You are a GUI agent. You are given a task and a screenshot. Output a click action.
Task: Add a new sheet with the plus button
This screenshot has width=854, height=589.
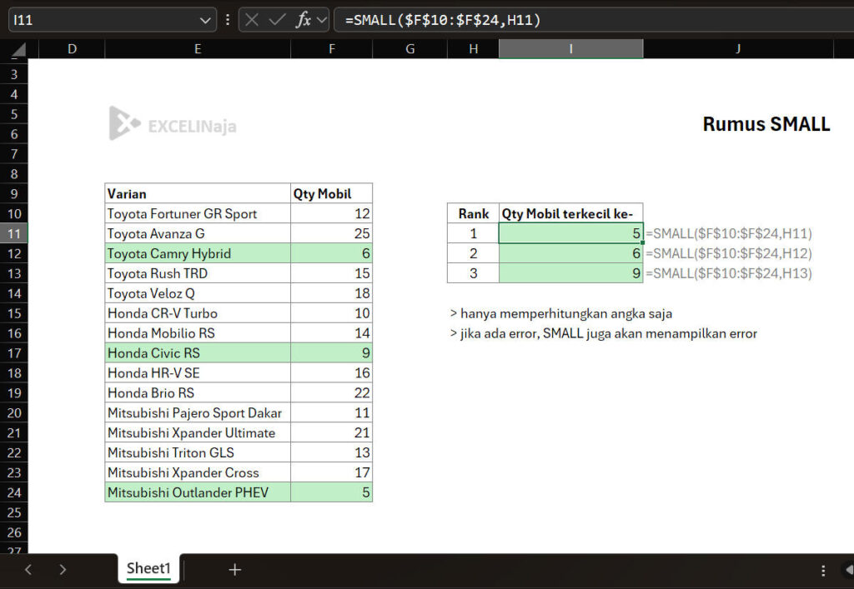pyautogui.click(x=234, y=569)
